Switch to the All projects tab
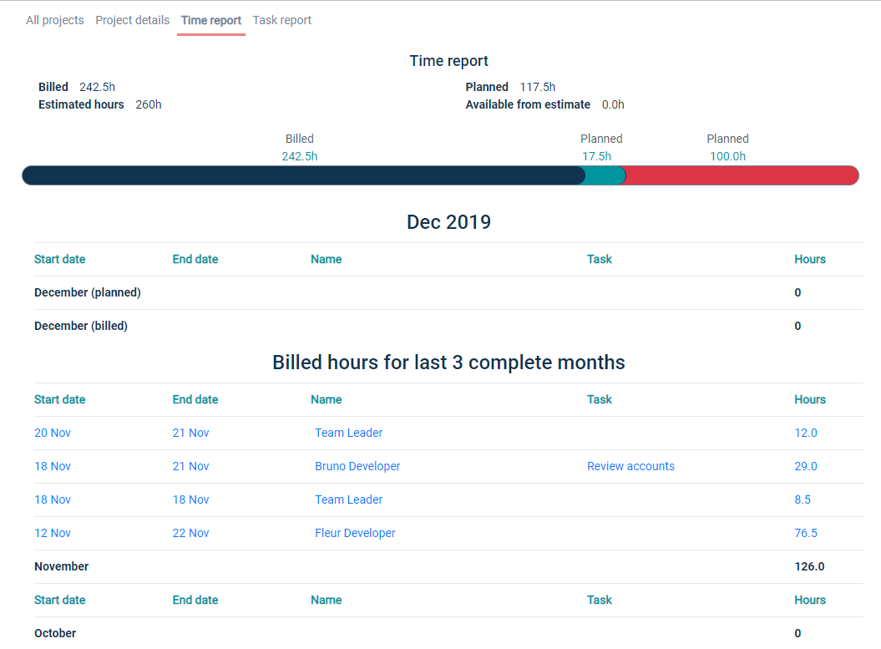Viewport: 881px width, 649px height. tap(54, 20)
